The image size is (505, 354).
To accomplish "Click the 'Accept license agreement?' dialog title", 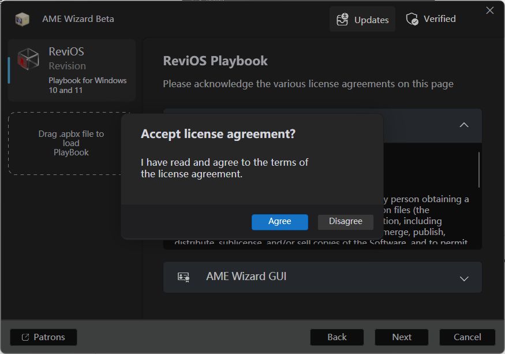I will pyautogui.click(x=218, y=134).
